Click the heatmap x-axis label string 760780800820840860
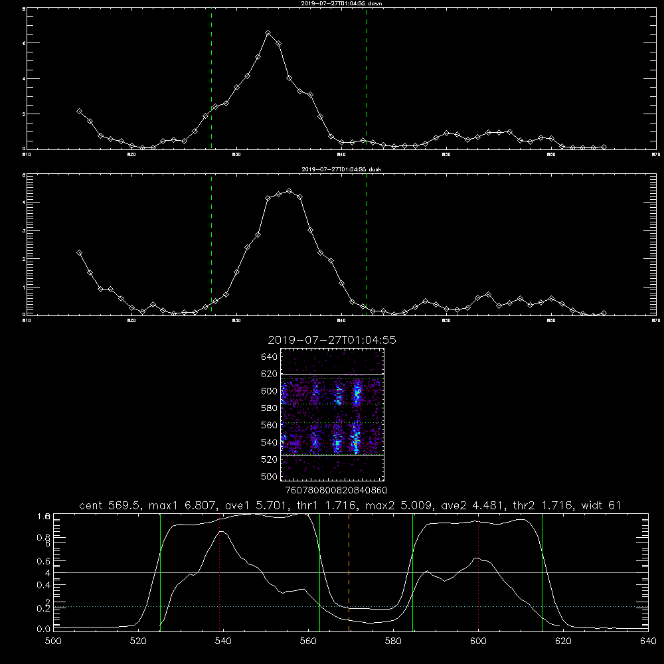 (336, 491)
